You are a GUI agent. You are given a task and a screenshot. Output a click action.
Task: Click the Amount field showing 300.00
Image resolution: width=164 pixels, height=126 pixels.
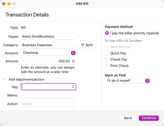[46, 61]
